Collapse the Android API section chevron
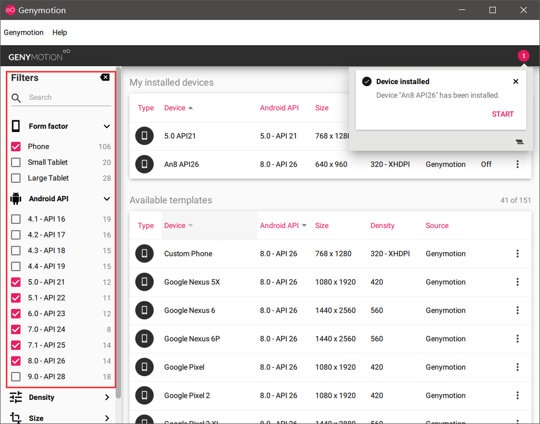540x424 pixels. pos(107,199)
